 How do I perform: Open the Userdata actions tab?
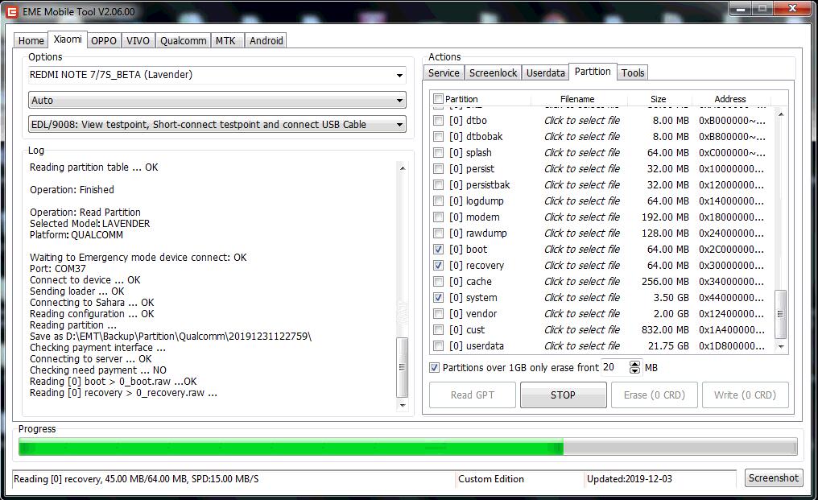click(546, 73)
